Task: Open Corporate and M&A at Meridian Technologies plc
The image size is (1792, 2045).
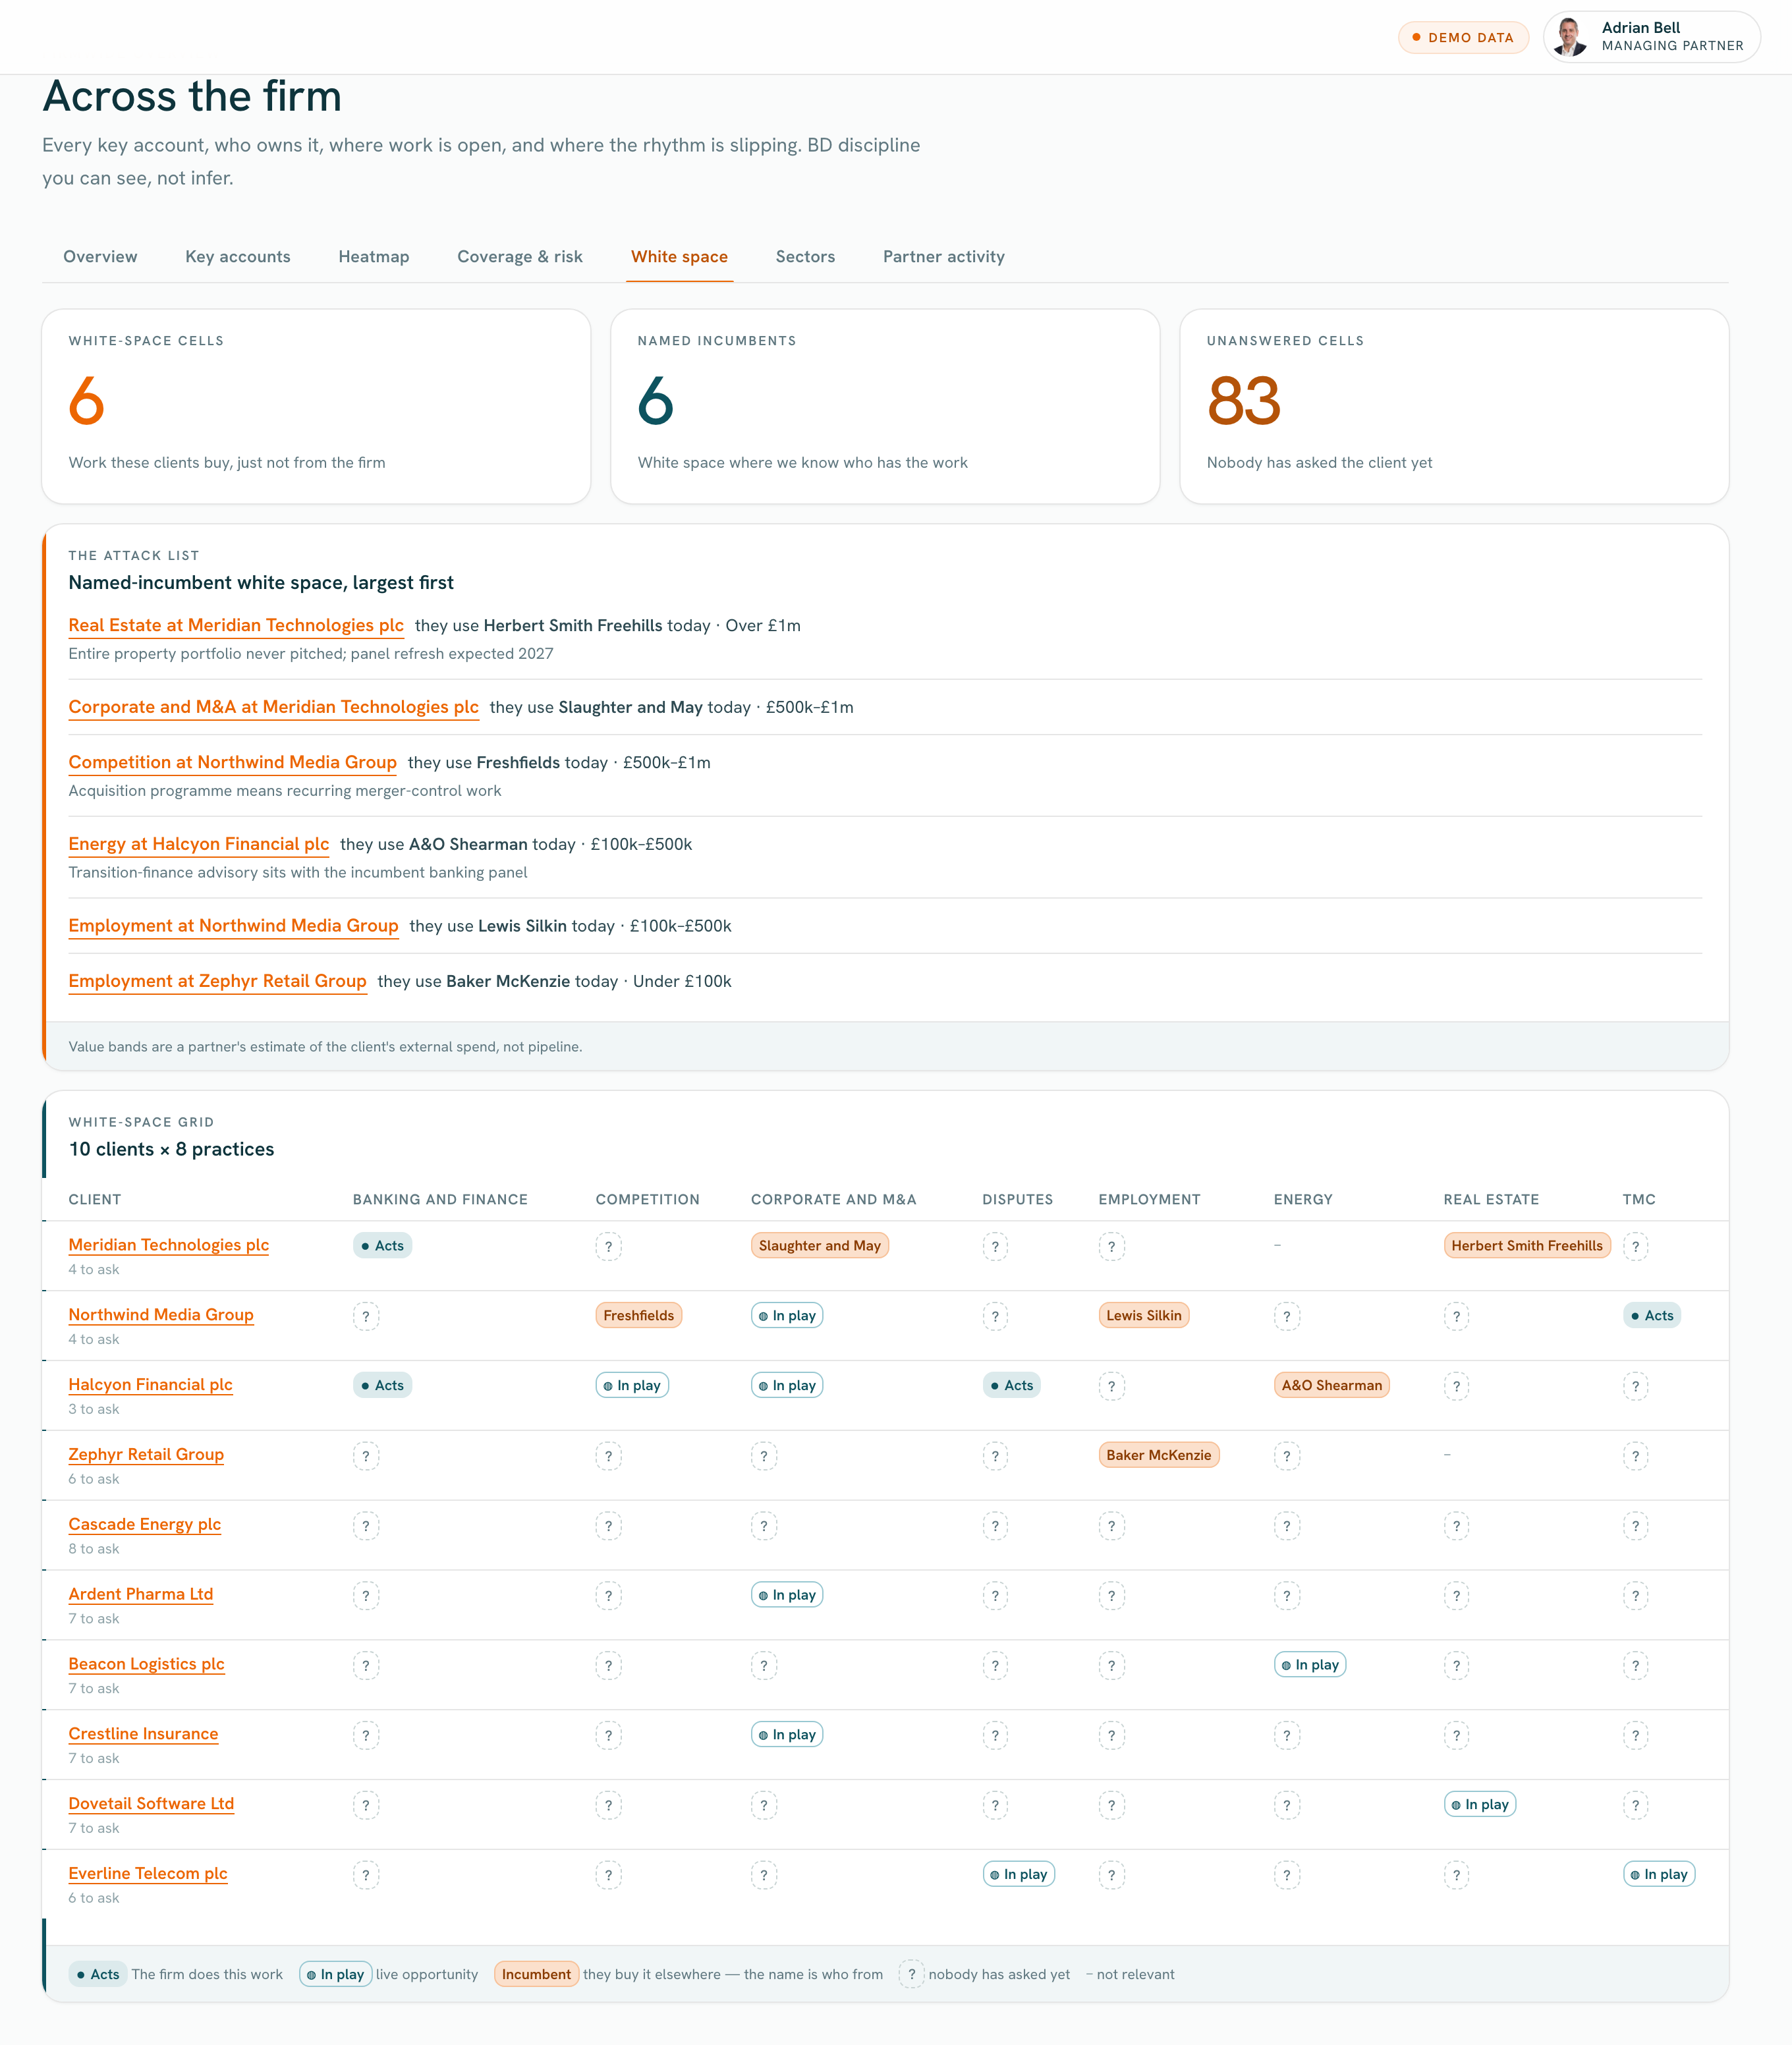Action: (273, 707)
